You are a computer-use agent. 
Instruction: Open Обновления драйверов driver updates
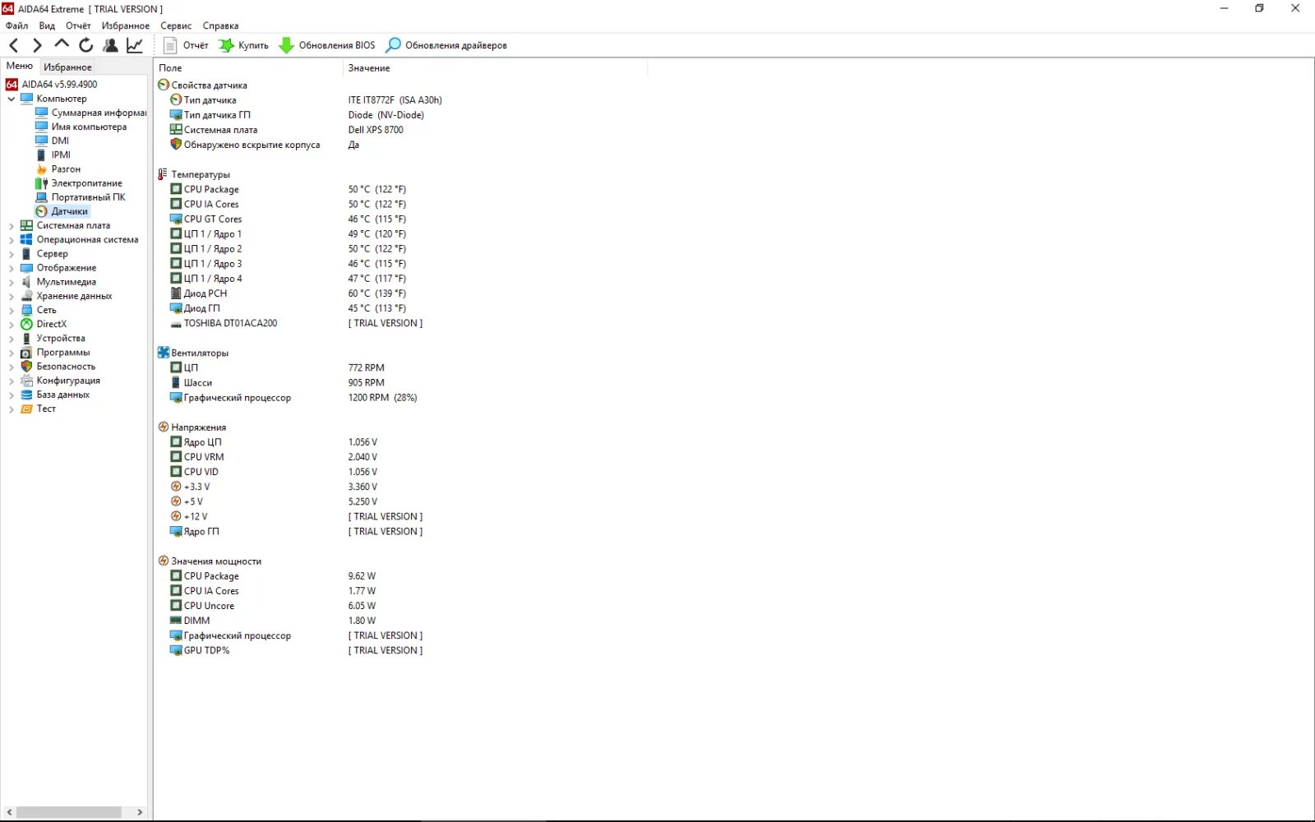pyautogui.click(x=446, y=45)
